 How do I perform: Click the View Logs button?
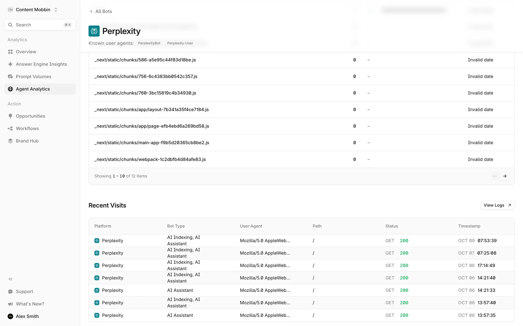[x=497, y=205]
